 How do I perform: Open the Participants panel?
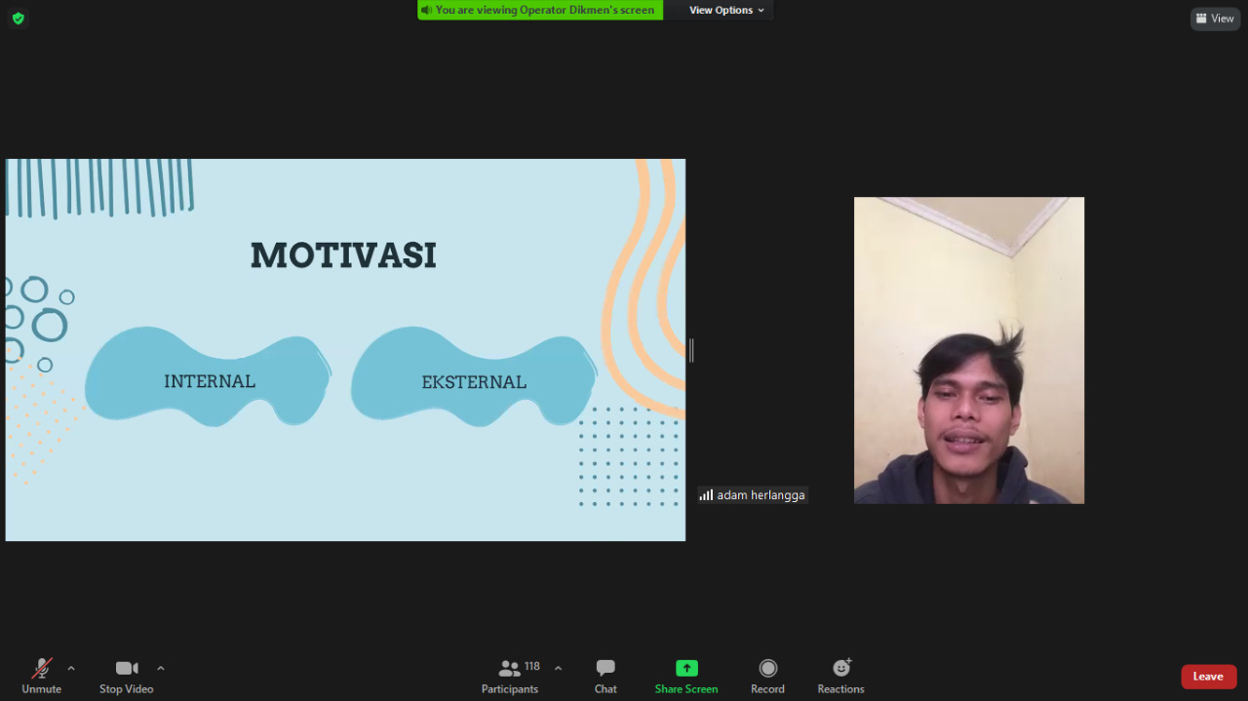tap(510, 676)
